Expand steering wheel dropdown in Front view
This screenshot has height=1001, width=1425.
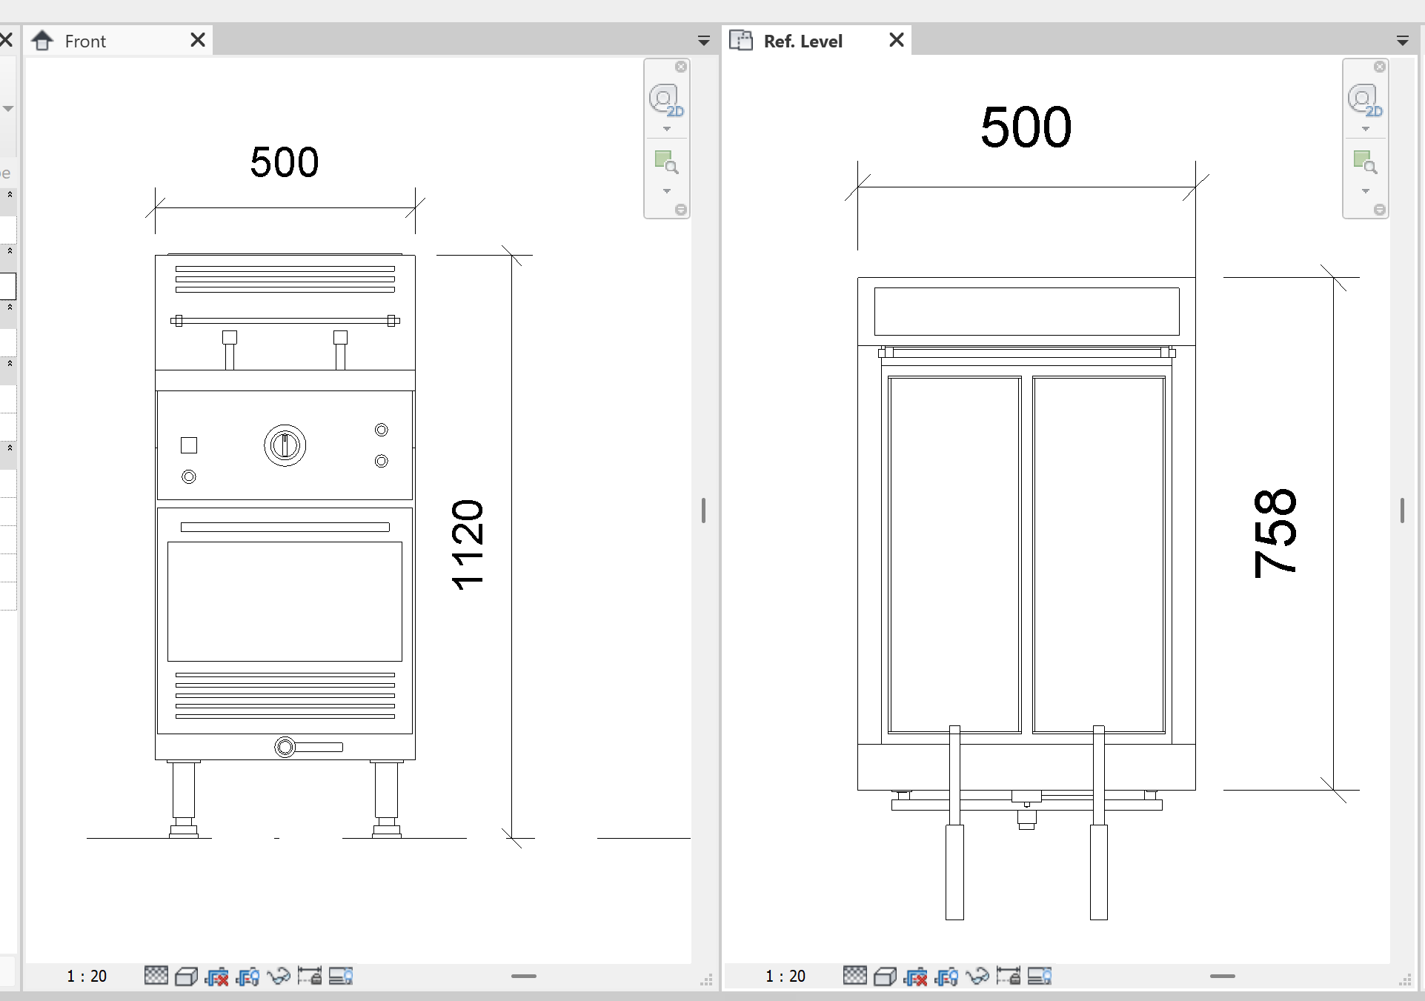(666, 129)
